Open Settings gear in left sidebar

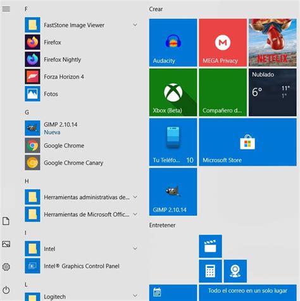click(x=6, y=267)
